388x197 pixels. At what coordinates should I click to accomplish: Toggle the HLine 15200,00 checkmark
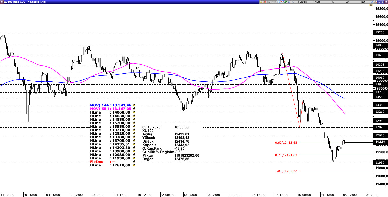pyautogui.click(x=134, y=123)
